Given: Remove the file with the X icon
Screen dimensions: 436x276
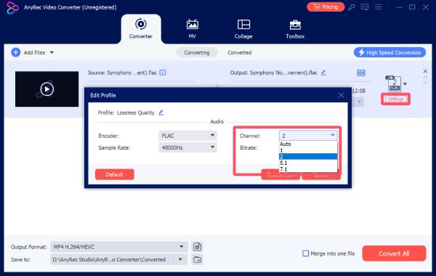Looking at the screenshot, I should (425, 71).
